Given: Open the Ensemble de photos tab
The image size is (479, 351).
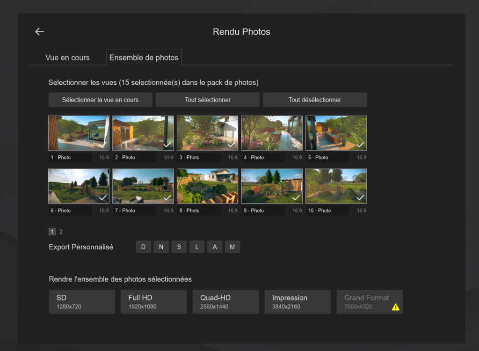Looking at the screenshot, I should pyautogui.click(x=144, y=58).
